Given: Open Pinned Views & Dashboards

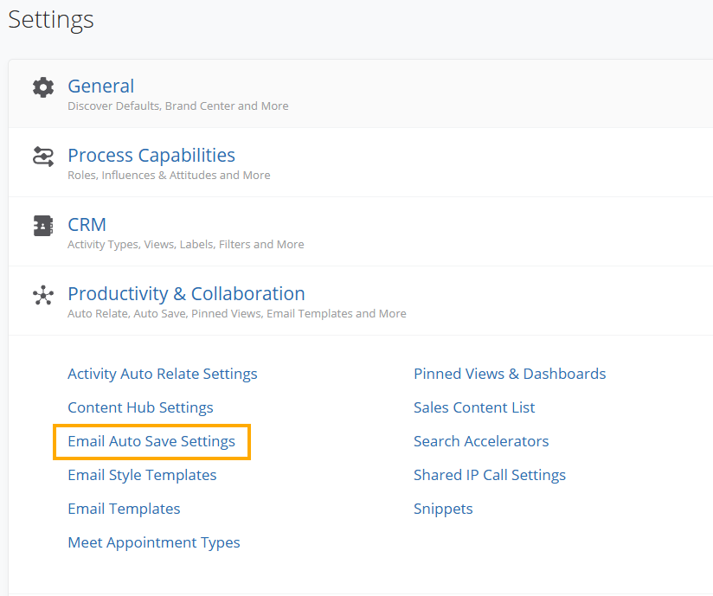Looking at the screenshot, I should pos(509,374).
